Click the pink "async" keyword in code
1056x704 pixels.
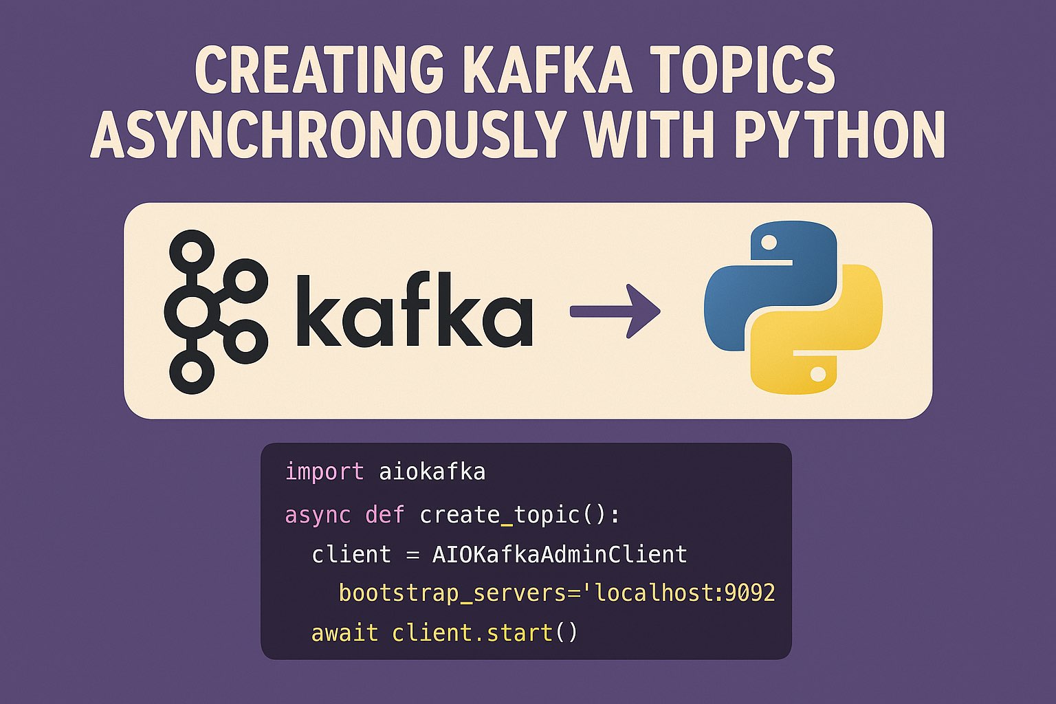318,514
